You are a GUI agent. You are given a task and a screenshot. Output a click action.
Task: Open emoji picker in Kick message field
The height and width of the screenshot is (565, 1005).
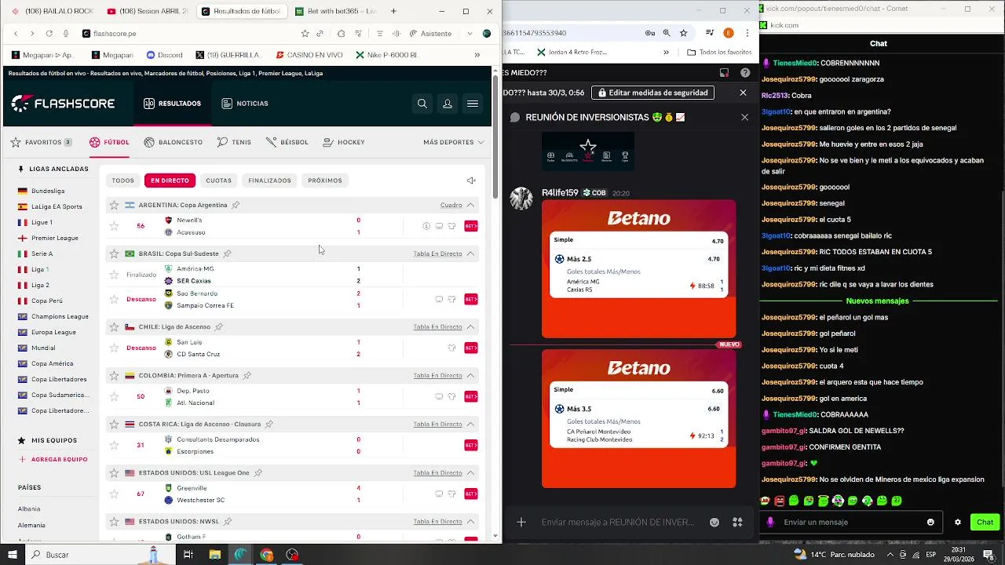[x=931, y=522]
